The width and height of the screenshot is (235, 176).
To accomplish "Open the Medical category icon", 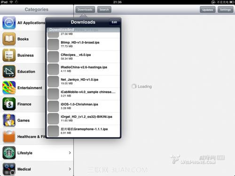I will [9, 169].
